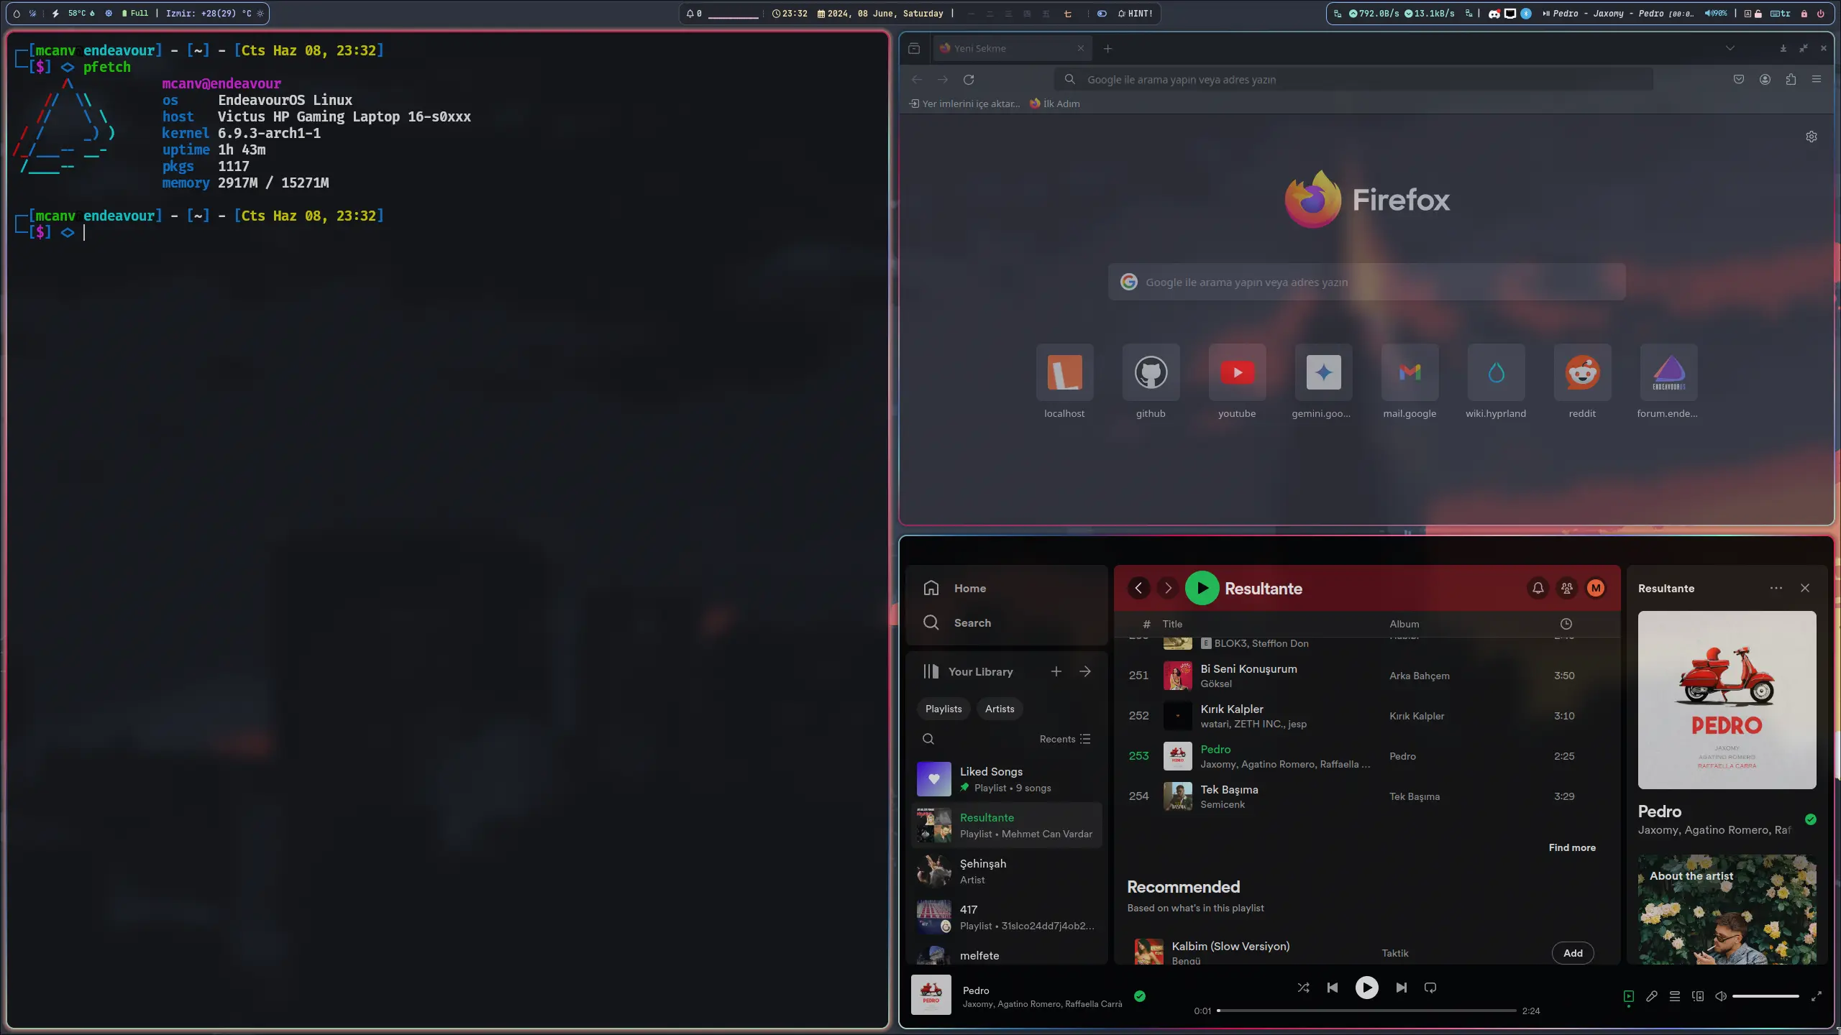The image size is (1841, 1035).
Task: Collapse Your Library in Spotify
Action: coord(968,671)
